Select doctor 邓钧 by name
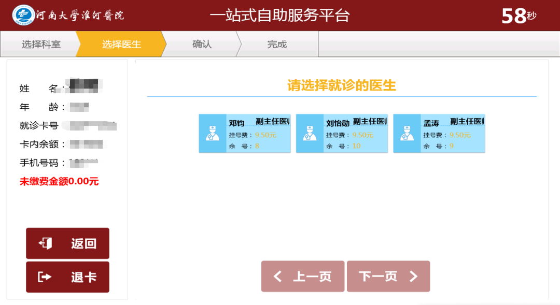560x305 pixels. coord(236,123)
